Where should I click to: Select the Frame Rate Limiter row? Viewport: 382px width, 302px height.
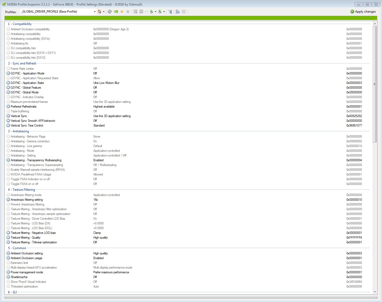[x=188, y=69]
